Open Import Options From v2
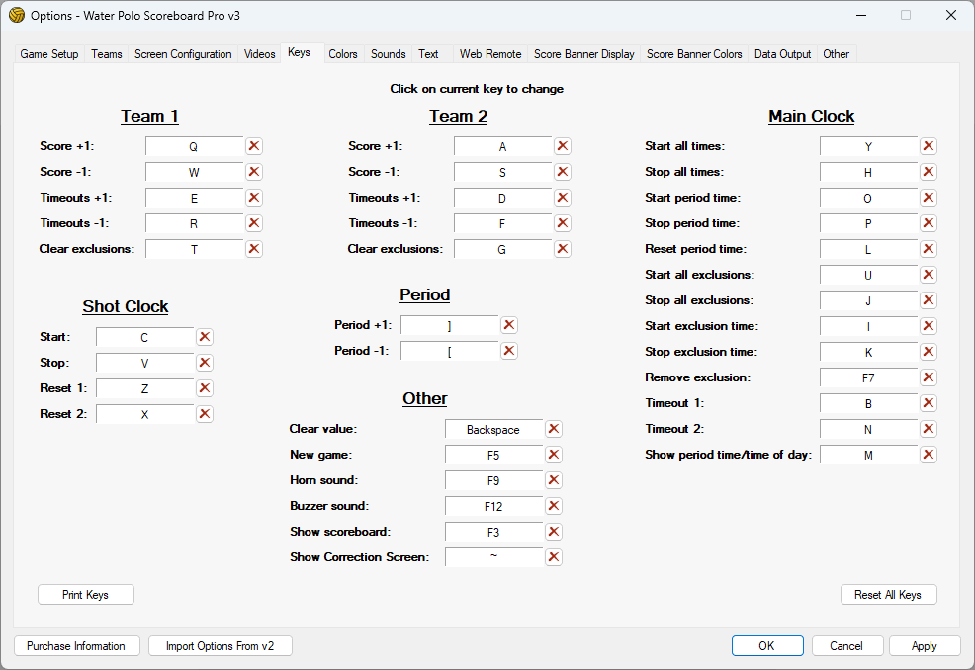 (x=221, y=646)
